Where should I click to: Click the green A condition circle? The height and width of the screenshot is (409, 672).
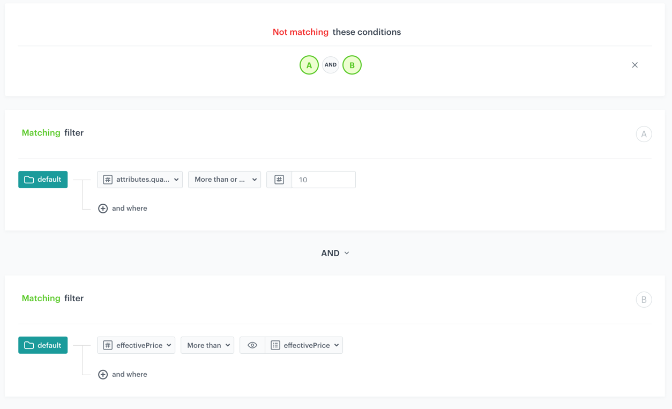(x=309, y=65)
